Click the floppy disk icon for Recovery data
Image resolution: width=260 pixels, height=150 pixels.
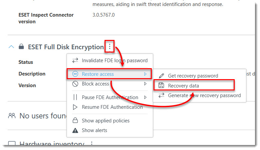[161, 85]
